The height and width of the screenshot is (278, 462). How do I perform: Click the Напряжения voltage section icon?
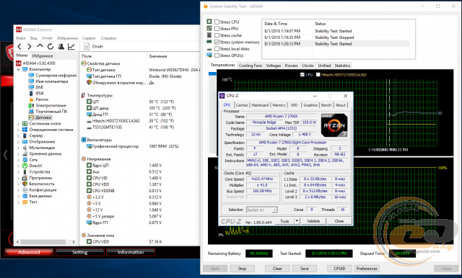[84, 159]
